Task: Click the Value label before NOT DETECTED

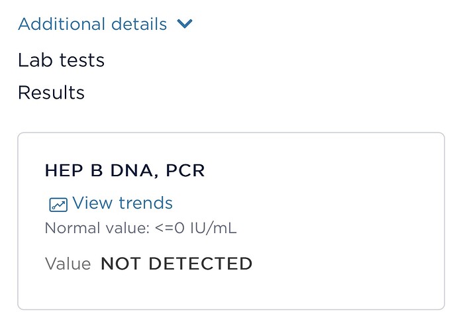Action: pos(68,264)
